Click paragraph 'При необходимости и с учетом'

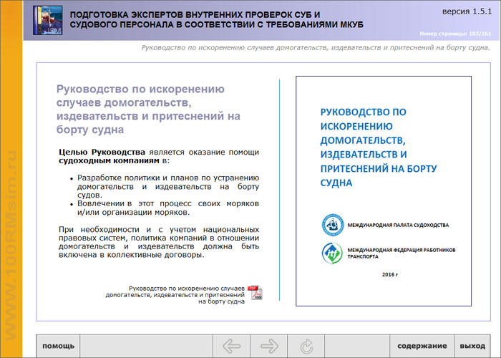[x=159, y=242]
